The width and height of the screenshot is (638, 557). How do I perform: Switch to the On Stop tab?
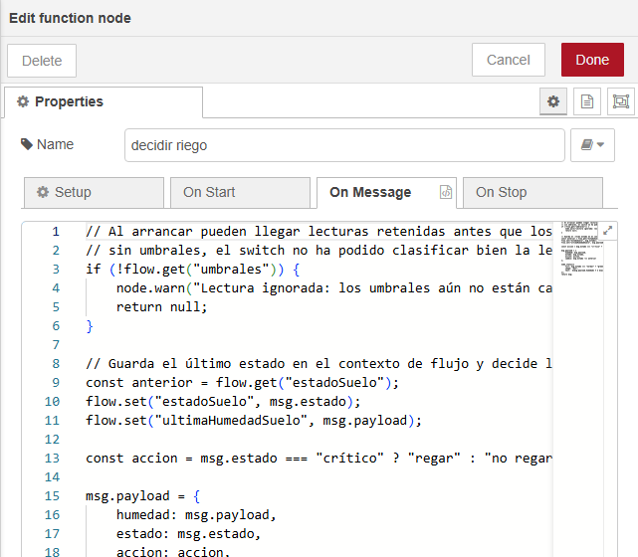(532, 192)
